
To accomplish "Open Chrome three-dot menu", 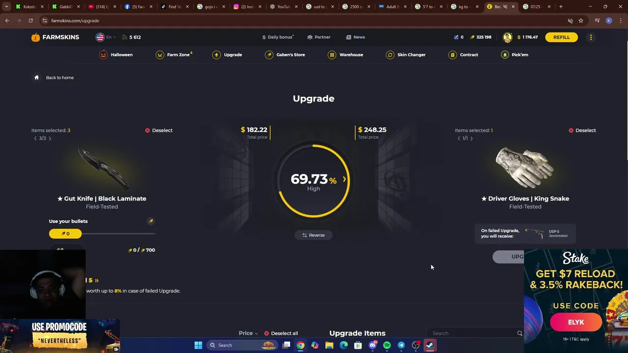I will (621, 21).
